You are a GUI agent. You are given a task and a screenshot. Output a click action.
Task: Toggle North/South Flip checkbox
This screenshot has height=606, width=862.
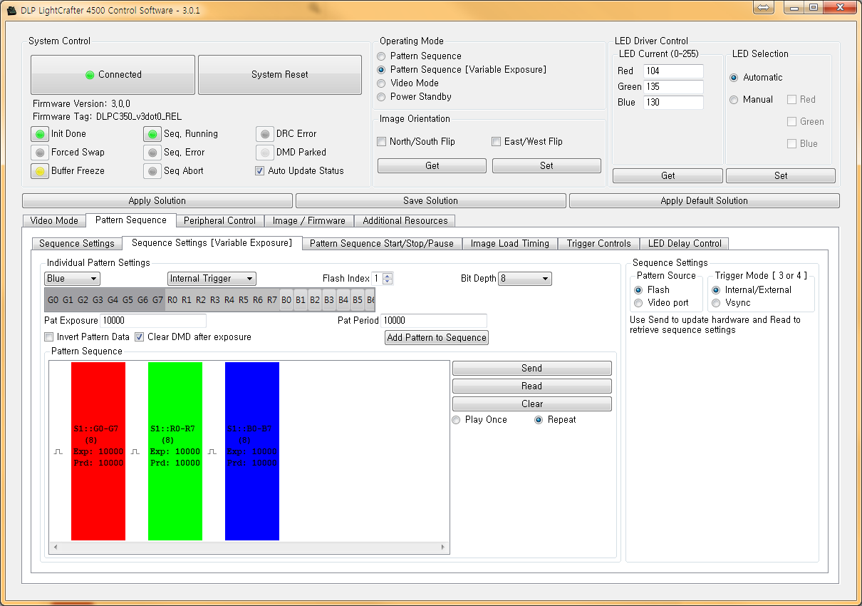click(382, 142)
